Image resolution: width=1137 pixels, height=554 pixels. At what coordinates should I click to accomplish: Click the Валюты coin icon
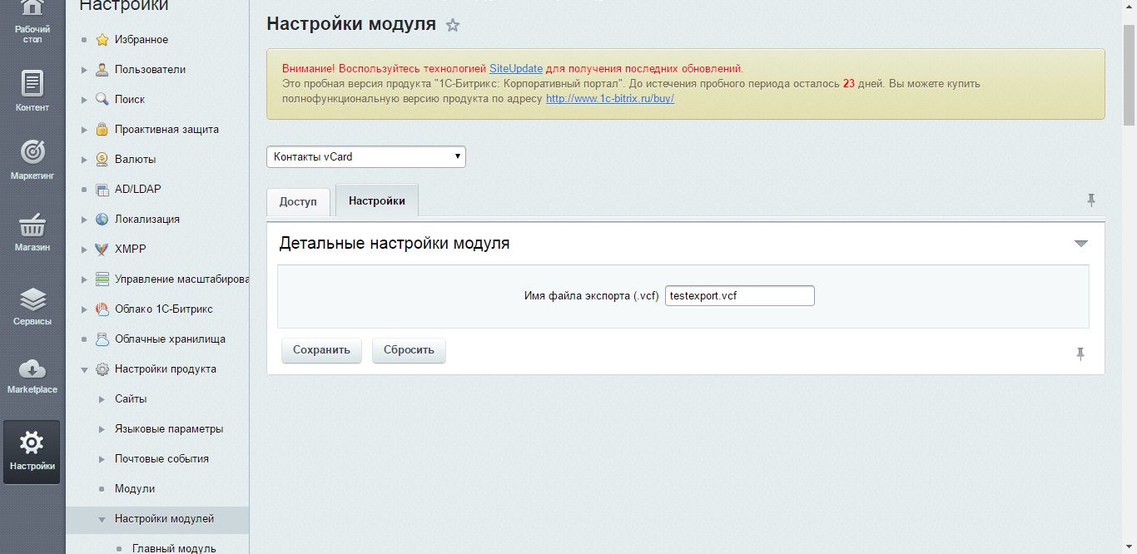point(102,160)
